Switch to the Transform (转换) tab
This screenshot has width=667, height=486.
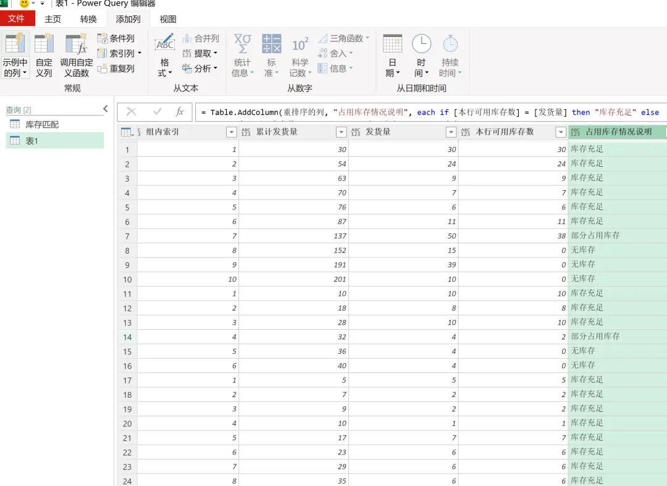(x=88, y=19)
